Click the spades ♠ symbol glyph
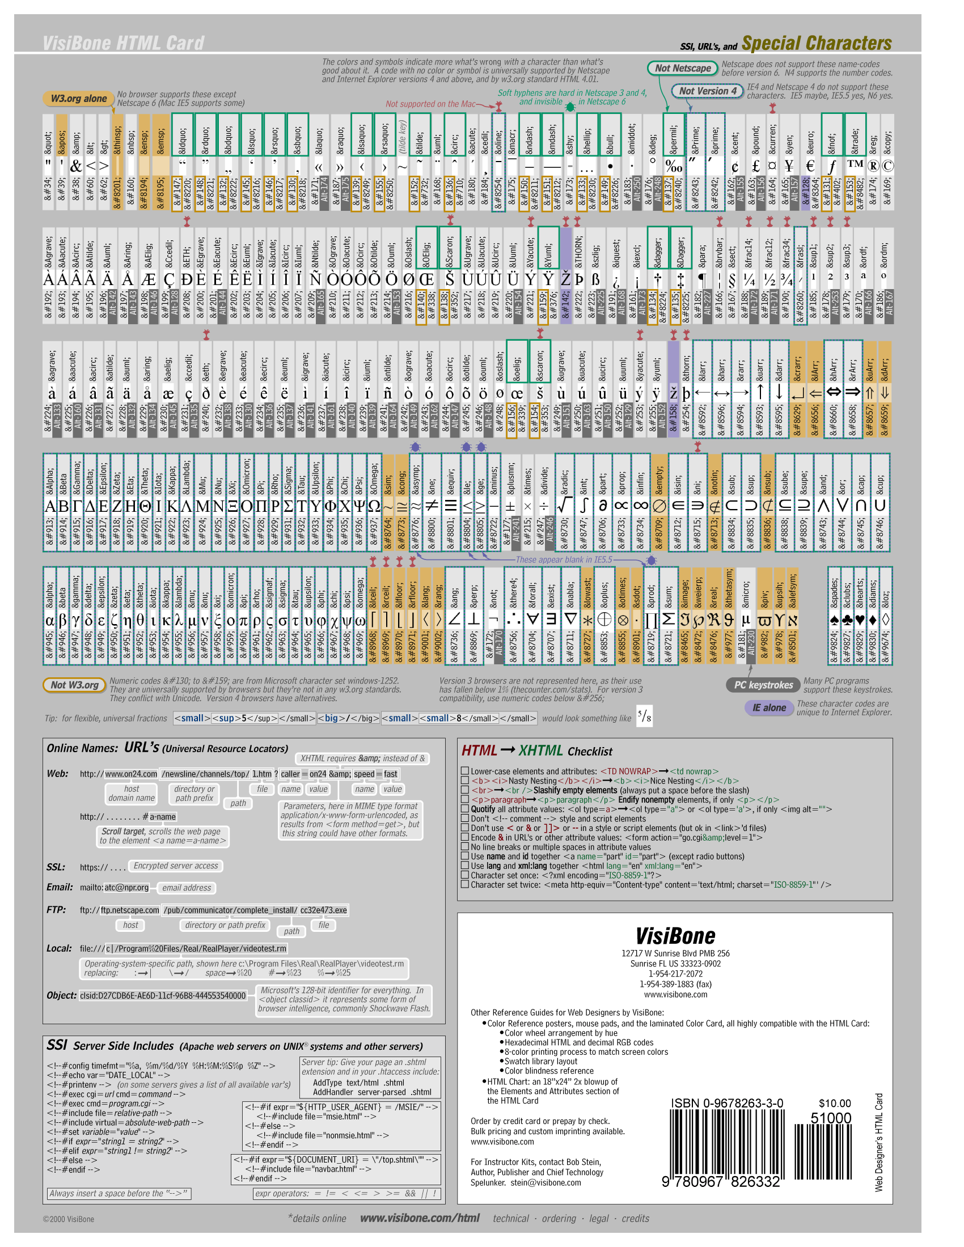This screenshot has width=964, height=1247. pos(835,620)
